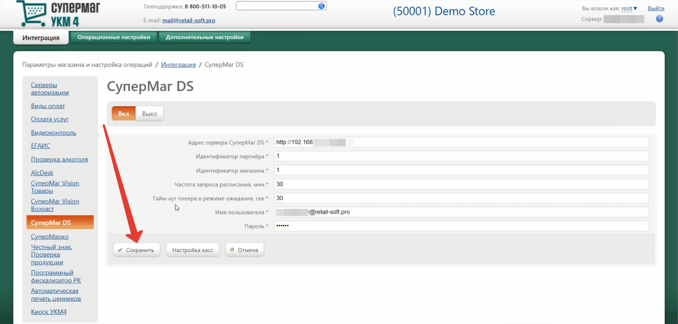678x324 pixels.
Task: Click the Пароль field
Action: 461,226
